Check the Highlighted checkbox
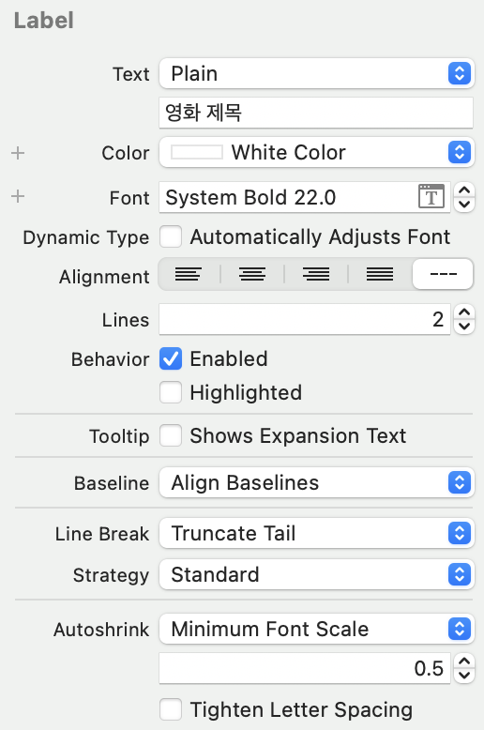The width and height of the screenshot is (484, 730). pyautogui.click(x=171, y=392)
